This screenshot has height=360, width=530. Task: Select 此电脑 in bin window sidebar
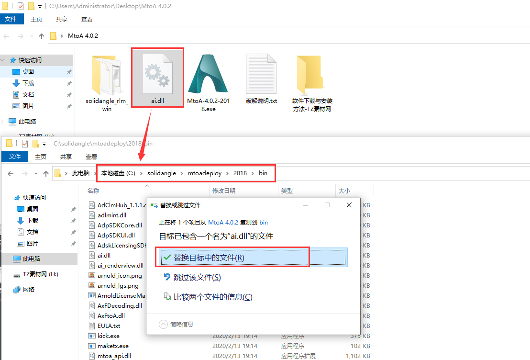[x=40, y=259]
